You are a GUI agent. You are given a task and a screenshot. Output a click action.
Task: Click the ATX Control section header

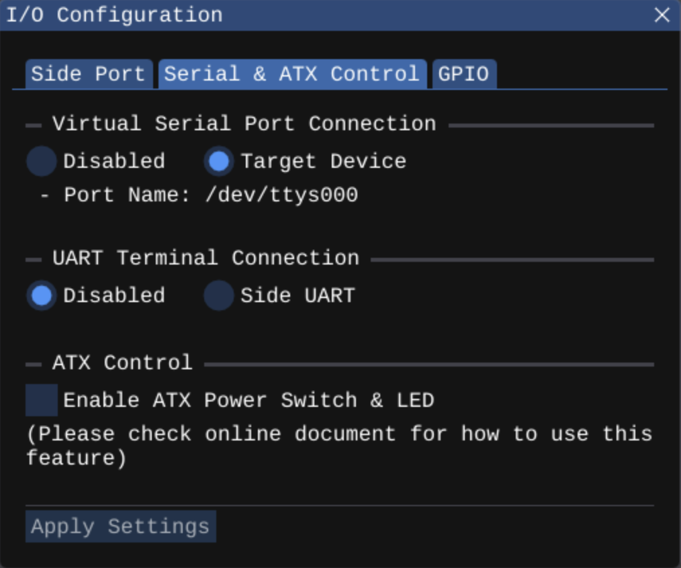pos(122,363)
